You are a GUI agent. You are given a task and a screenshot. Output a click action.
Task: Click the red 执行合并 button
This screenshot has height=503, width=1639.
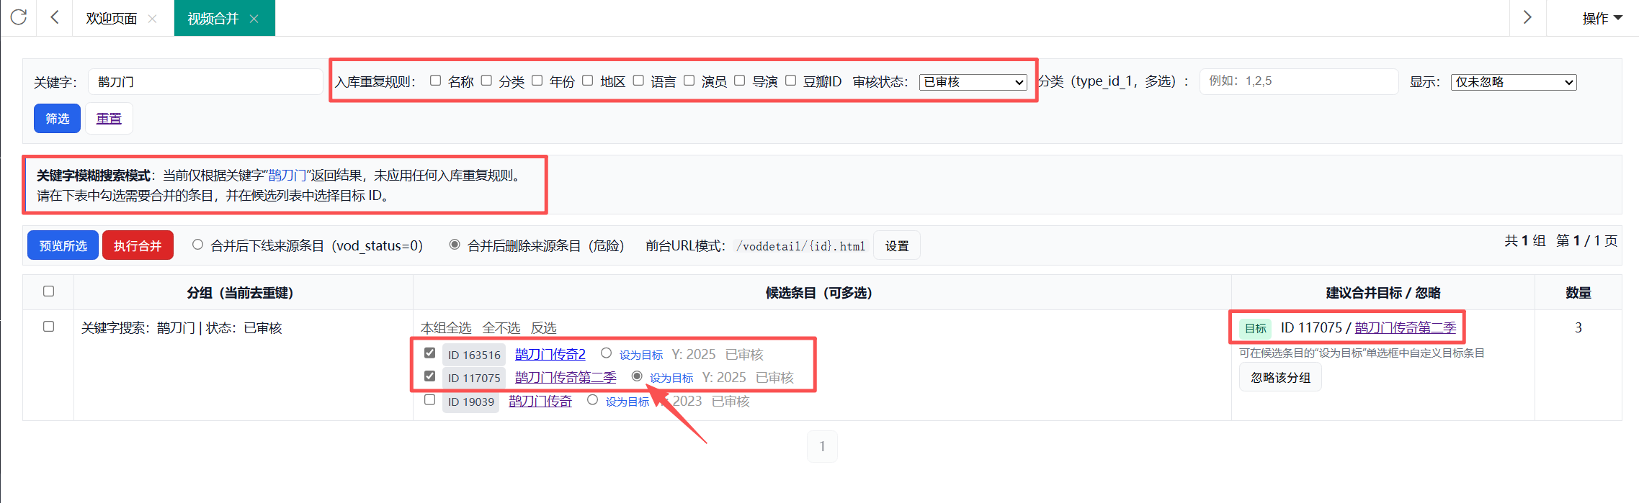click(138, 245)
